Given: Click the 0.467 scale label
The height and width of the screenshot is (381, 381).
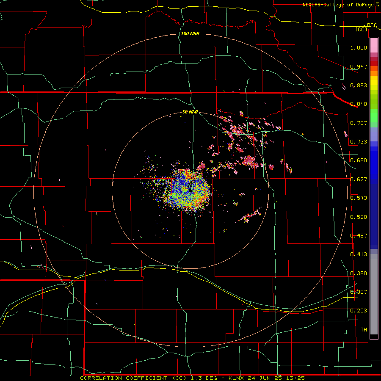Looking at the screenshot, I should coord(359,236).
